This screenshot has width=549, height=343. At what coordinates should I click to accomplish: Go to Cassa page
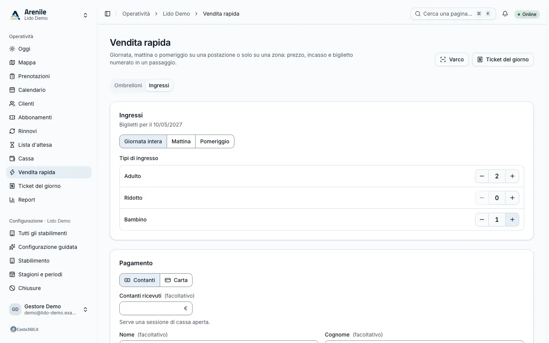[49, 159]
